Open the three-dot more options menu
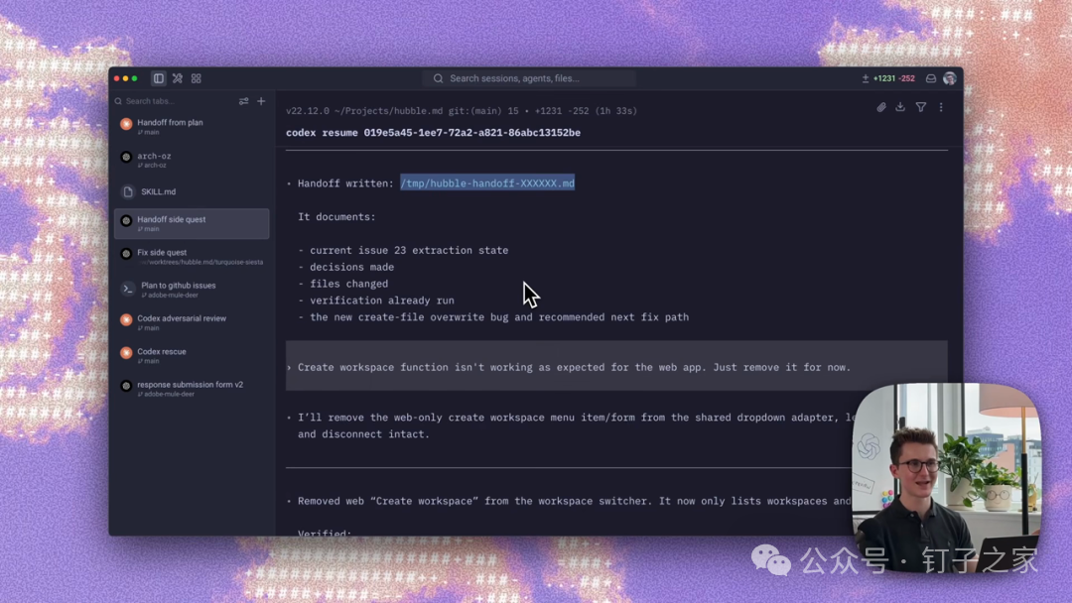This screenshot has height=603, width=1072. (x=941, y=107)
